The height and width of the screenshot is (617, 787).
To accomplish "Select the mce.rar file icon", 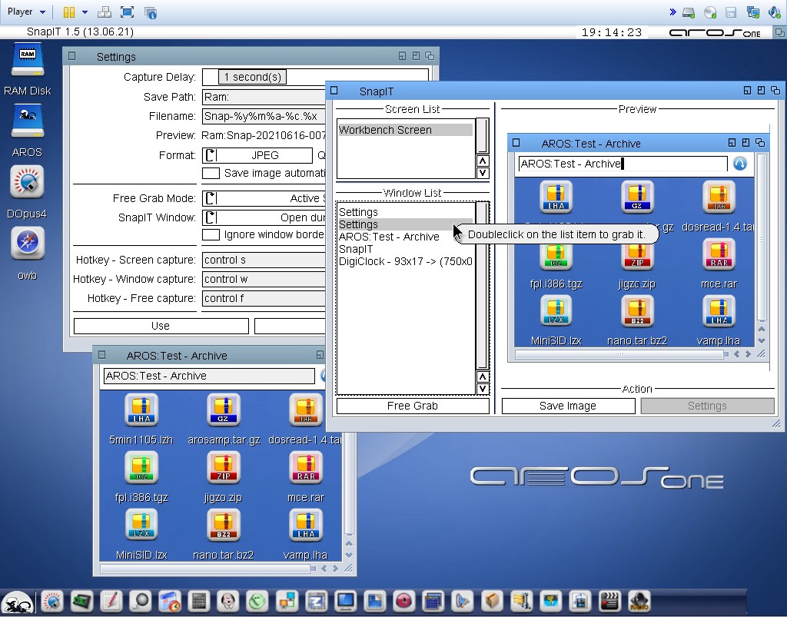I will pos(305,467).
